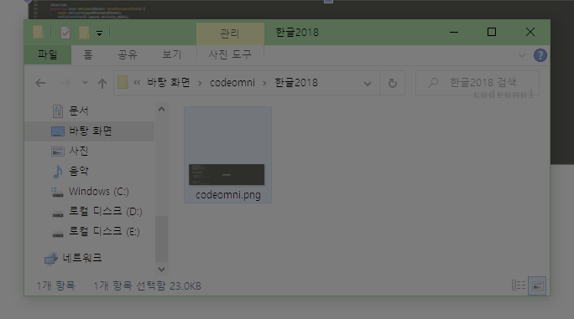Click the folder icon in the title bar

tap(38, 32)
